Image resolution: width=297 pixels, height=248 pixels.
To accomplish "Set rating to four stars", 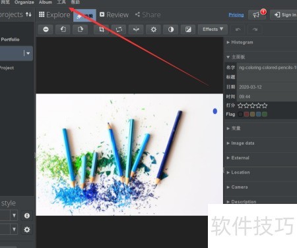I will click(x=259, y=106).
